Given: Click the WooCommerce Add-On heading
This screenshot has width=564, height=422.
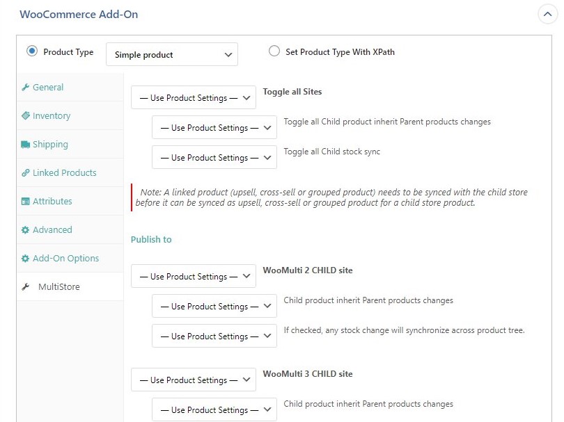Looking at the screenshot, I should point(79,15).
